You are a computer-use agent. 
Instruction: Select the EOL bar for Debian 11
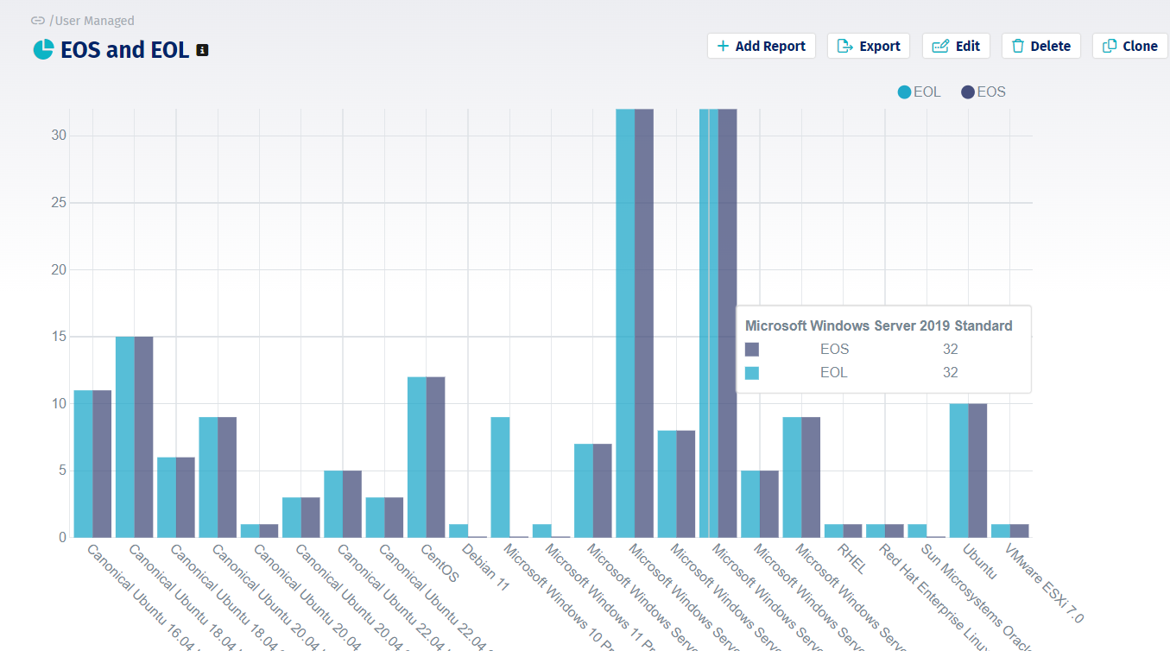pos(459,530)
